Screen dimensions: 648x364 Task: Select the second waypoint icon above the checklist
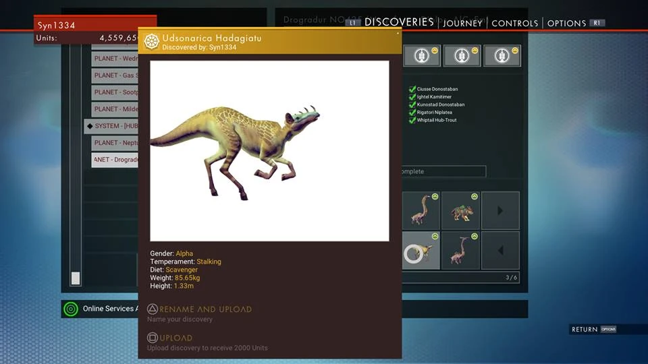462,56
